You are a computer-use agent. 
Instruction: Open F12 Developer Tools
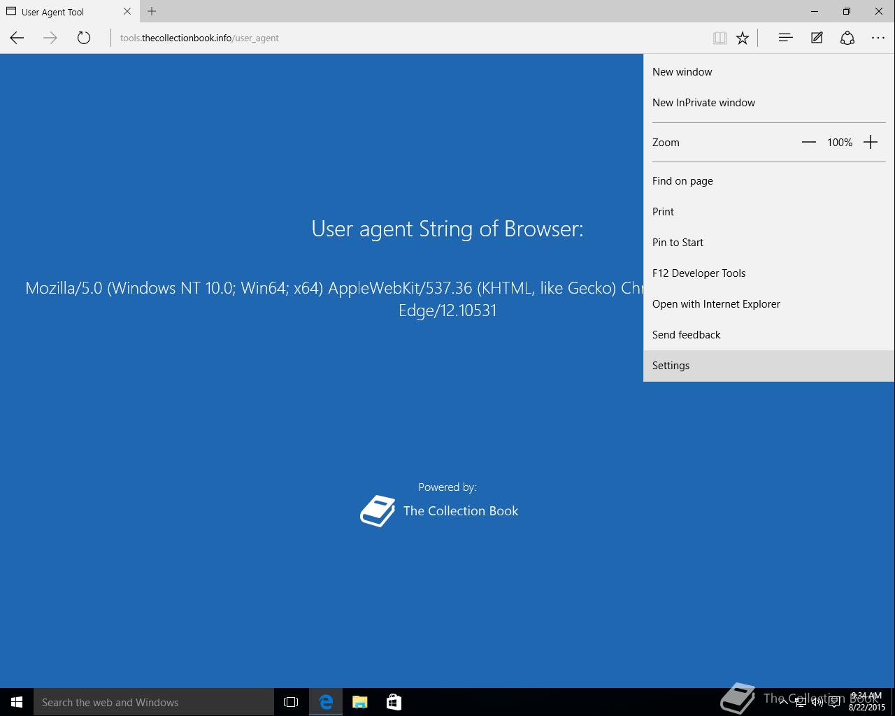pyautogui.click(x=768, y=273)
